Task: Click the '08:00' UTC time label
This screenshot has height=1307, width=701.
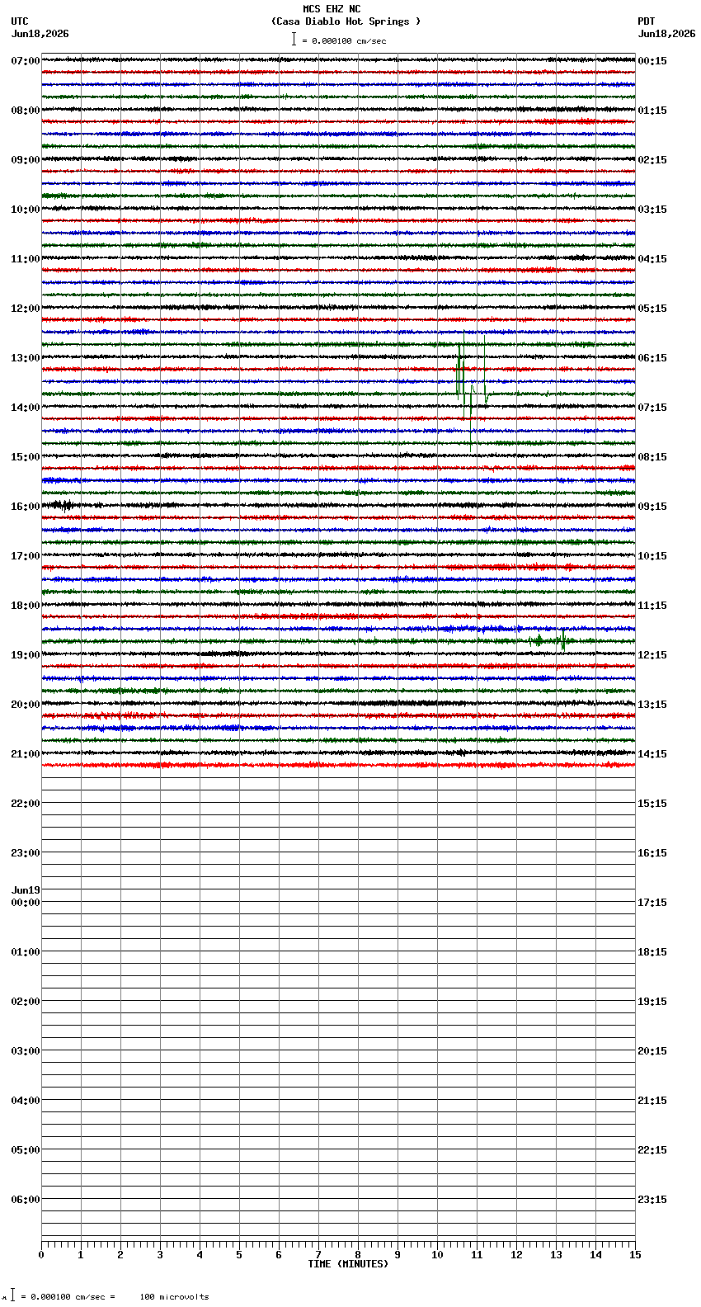Action: [26, 111]
